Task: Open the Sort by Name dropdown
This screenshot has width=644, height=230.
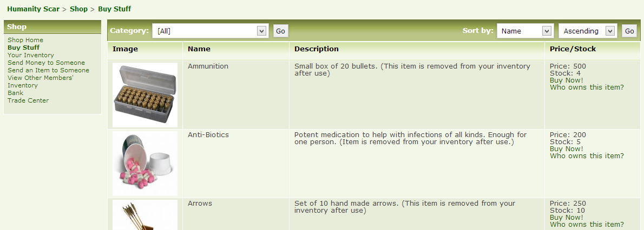Action: coord(524,31)
